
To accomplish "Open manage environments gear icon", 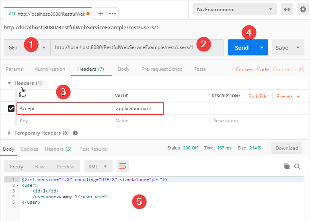I will pyautogui.click(x=302, y=10).
